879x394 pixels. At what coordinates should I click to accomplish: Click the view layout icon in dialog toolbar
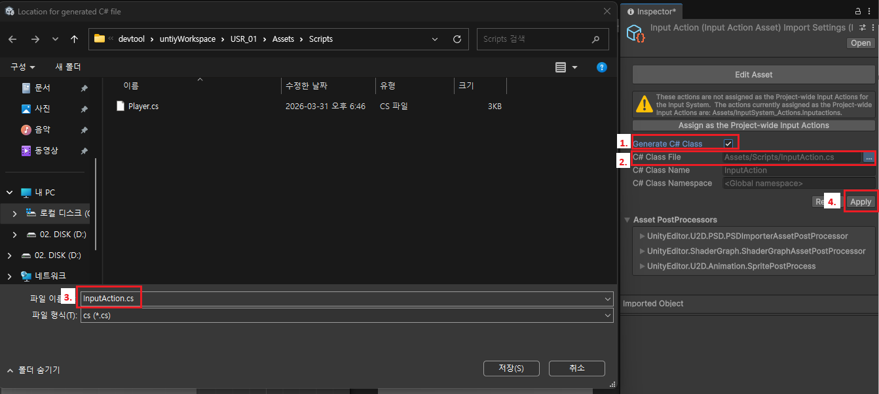560,67
